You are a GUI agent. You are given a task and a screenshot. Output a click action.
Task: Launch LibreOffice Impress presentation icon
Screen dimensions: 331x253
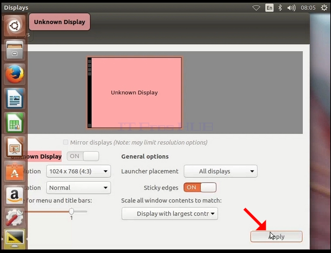tap(14, 147)
